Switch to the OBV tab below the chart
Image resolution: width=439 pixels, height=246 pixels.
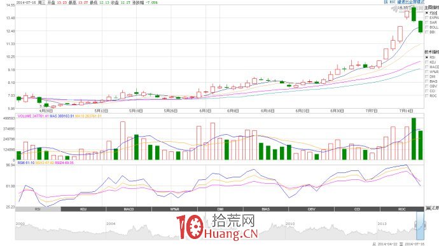click(x=311, y=209)
